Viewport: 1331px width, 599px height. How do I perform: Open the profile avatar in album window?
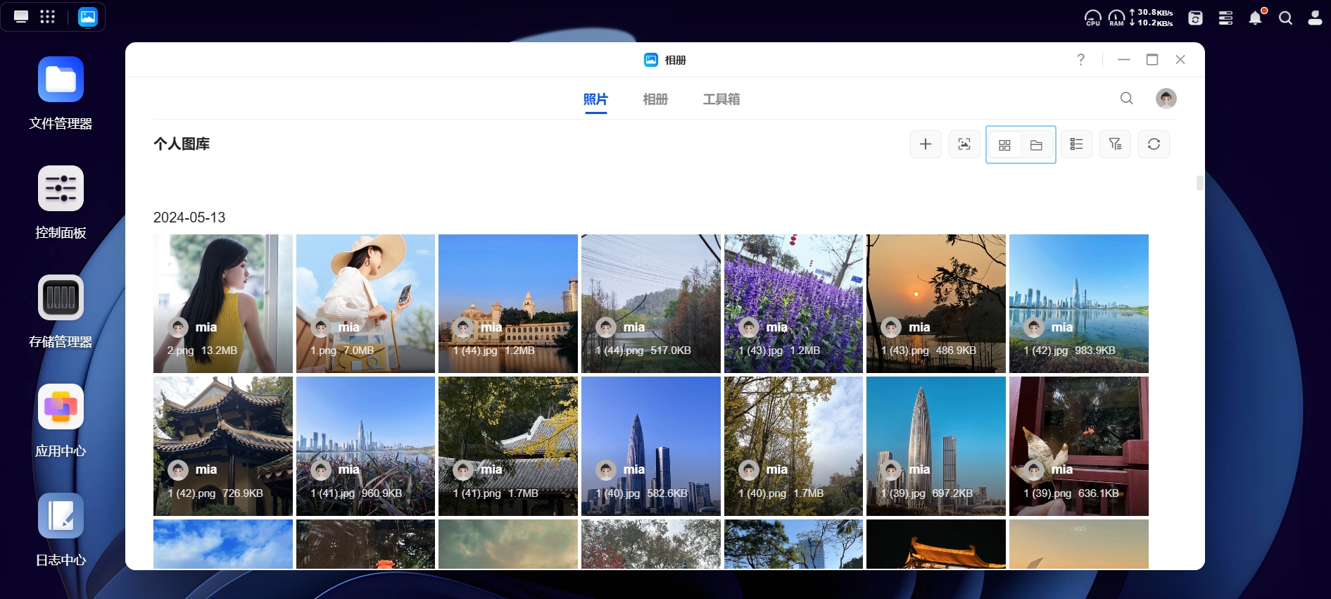tap(1166, 99)
